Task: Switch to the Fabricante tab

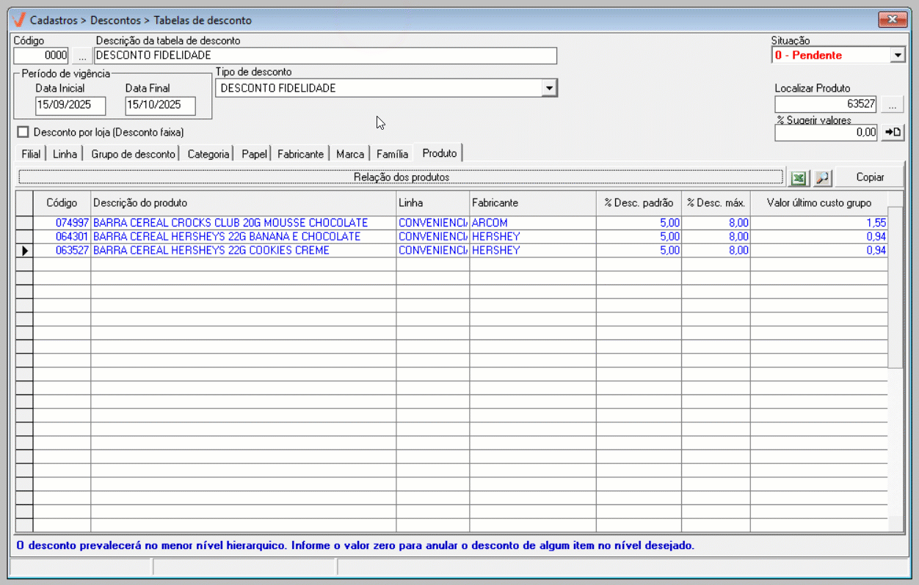Action: click(300, 154)
